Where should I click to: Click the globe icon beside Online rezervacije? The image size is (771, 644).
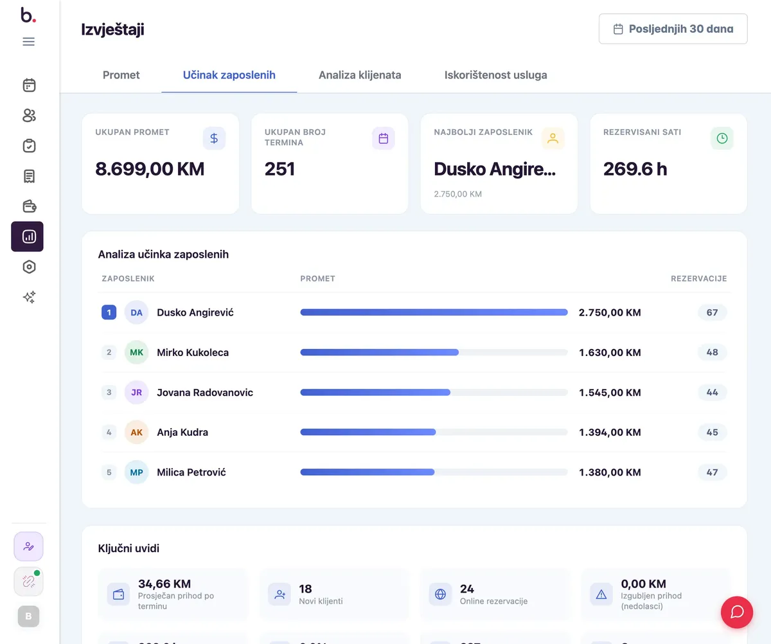pyautogui.click(x=441, y=595)
